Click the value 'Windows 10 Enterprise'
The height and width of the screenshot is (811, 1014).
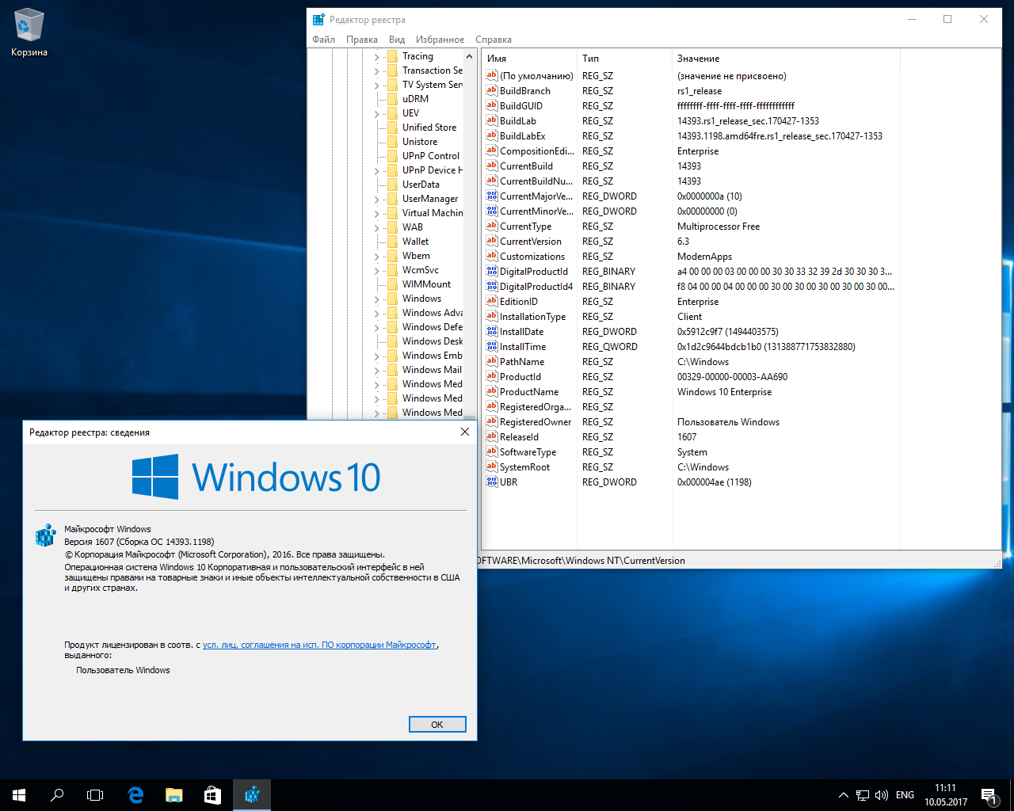[x=724, y=392]
